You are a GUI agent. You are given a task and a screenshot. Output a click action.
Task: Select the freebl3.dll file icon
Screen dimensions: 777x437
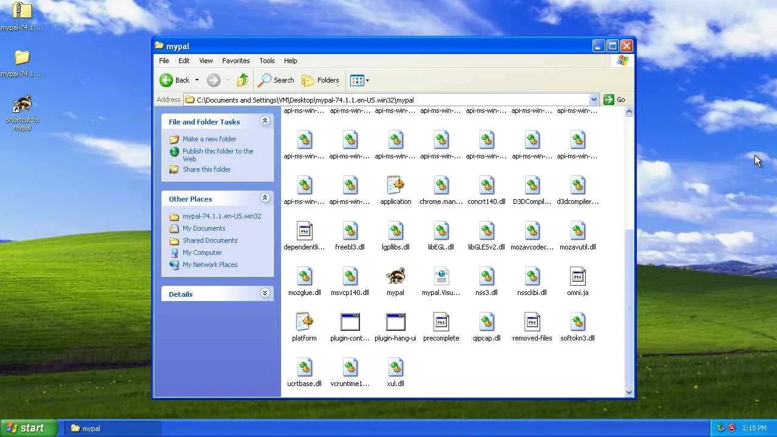[x=350, y=231]
